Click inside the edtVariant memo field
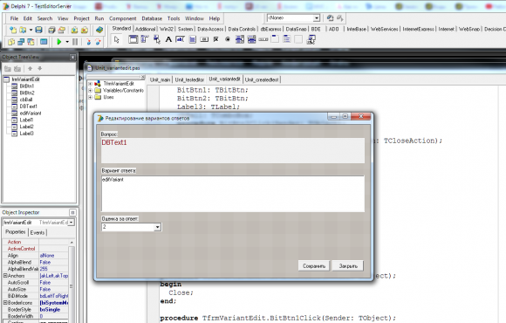This screenshot has height=323, width=506. 233,194
